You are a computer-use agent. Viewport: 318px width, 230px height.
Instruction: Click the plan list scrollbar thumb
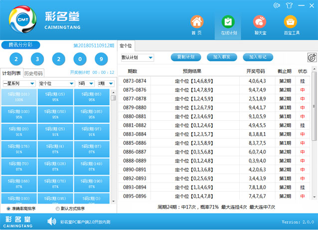[113, 98]
